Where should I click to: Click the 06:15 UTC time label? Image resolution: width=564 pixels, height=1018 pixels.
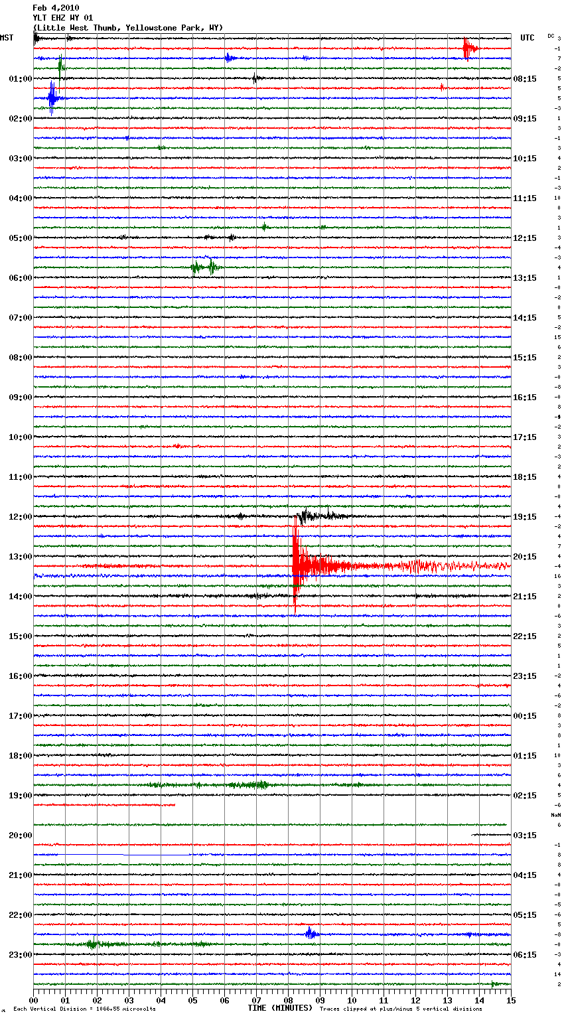coord(525,955)
